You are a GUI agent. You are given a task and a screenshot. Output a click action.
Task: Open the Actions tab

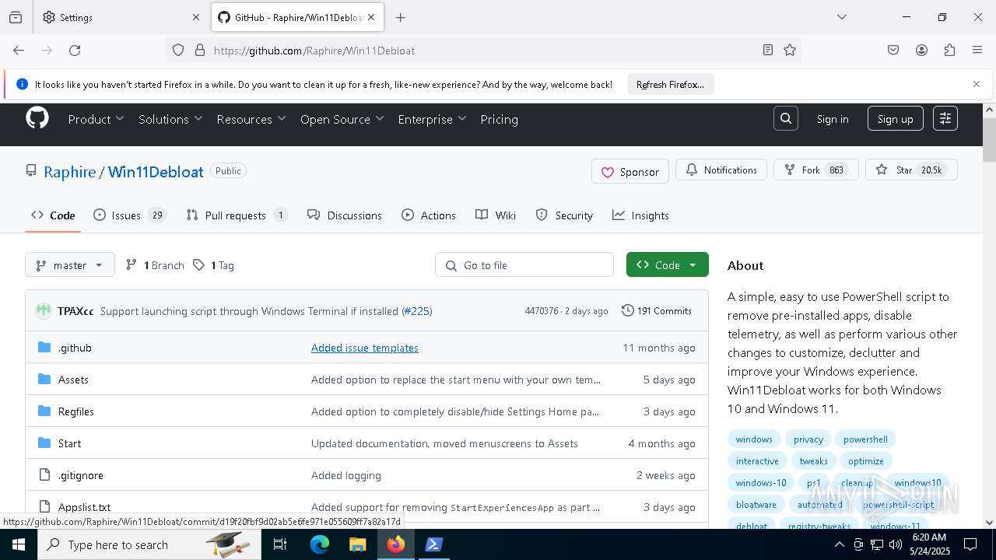[x=429, y=215]
